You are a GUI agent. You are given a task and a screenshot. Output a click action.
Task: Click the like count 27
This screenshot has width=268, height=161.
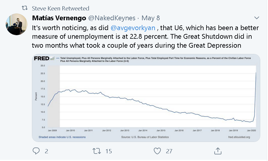point(169,151)
